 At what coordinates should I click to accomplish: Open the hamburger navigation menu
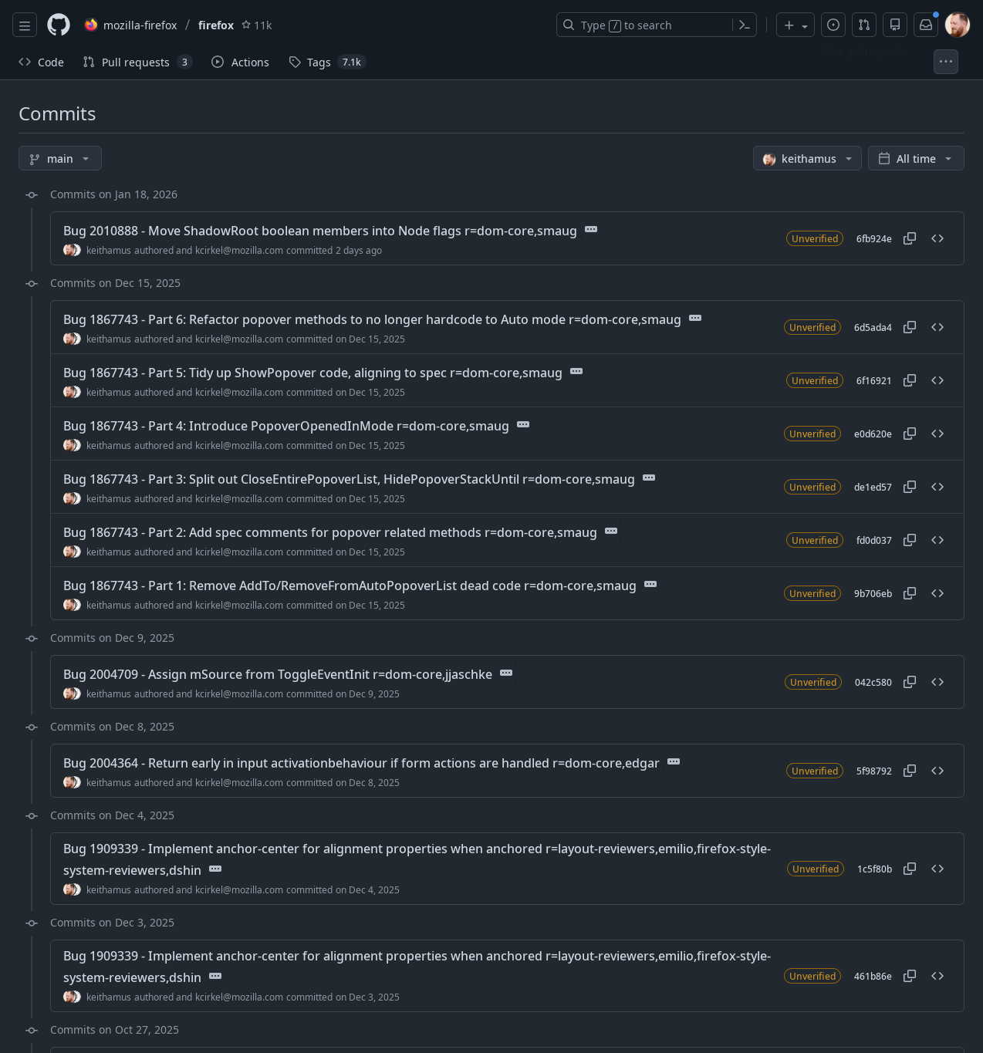(25, 25)
